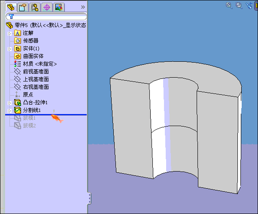Image resolution: width=258 pixels, height=214 pixels.
Task: Select 材质 <未指定> entry
Action: [x=40, y=64]
